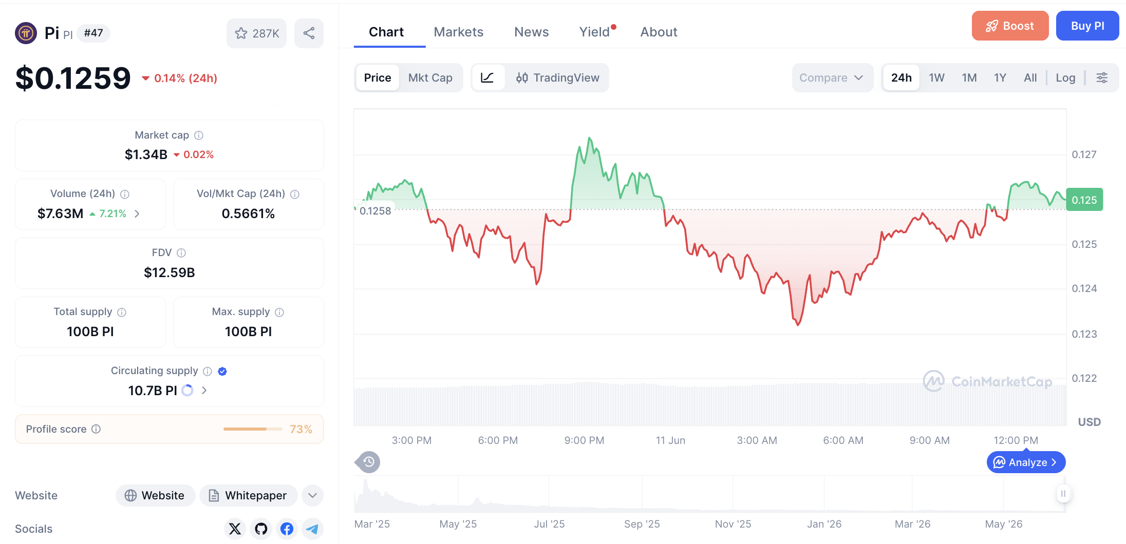Viewport: 1126px width, 544px height.
Task: Select the 24h time range
Action: click(x=902, y=78)
